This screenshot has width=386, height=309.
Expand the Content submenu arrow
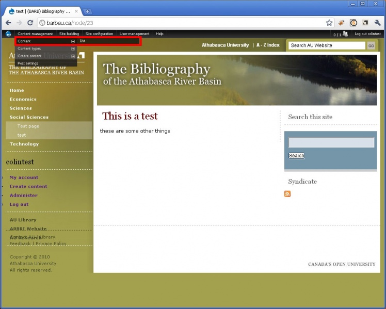click(x=73, y=41)
